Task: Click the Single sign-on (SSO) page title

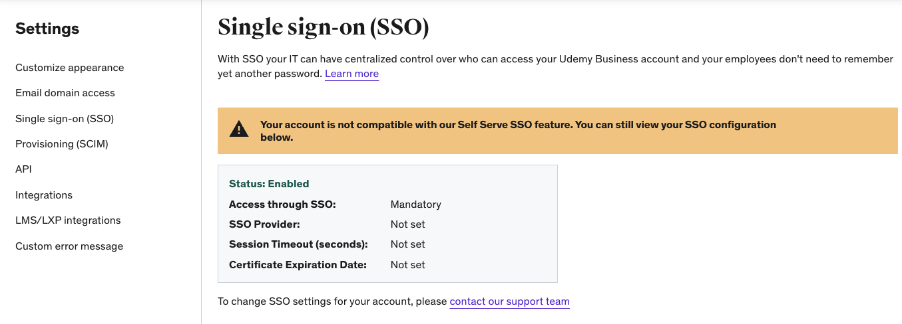Action: (324, 27)
